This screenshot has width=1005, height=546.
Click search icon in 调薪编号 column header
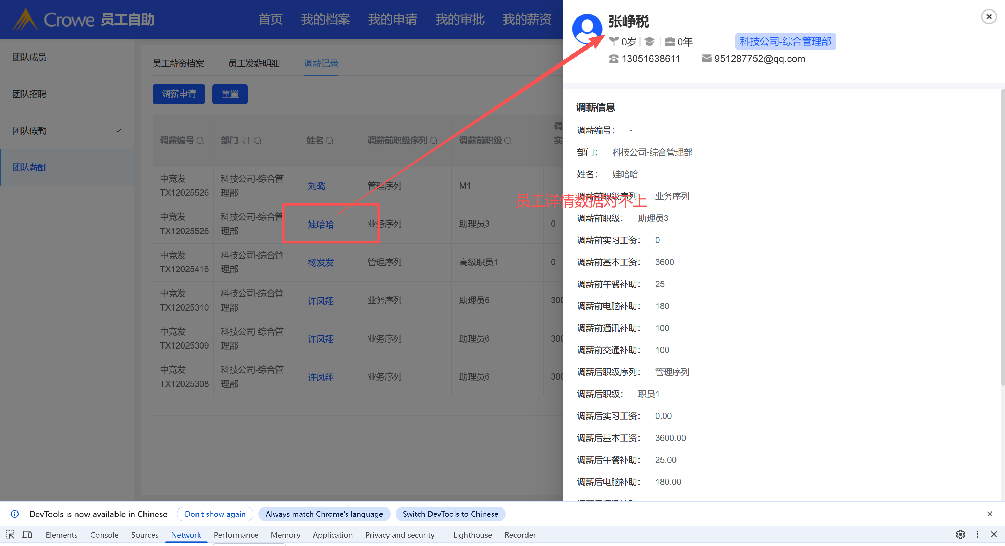click(200, 141)
